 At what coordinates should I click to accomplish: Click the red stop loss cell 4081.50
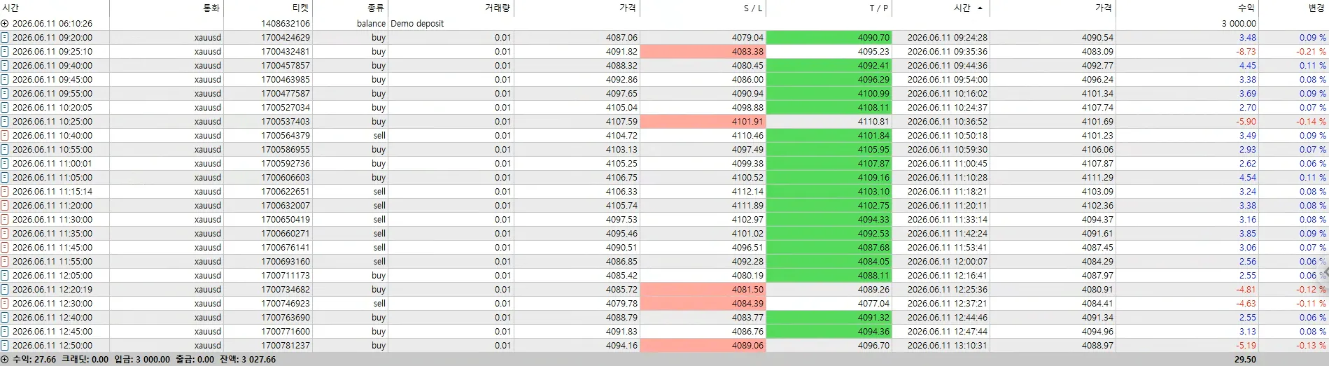coord(703,289)
